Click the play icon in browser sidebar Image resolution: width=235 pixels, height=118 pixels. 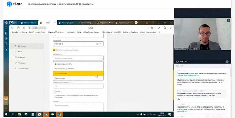coord(6,39)
